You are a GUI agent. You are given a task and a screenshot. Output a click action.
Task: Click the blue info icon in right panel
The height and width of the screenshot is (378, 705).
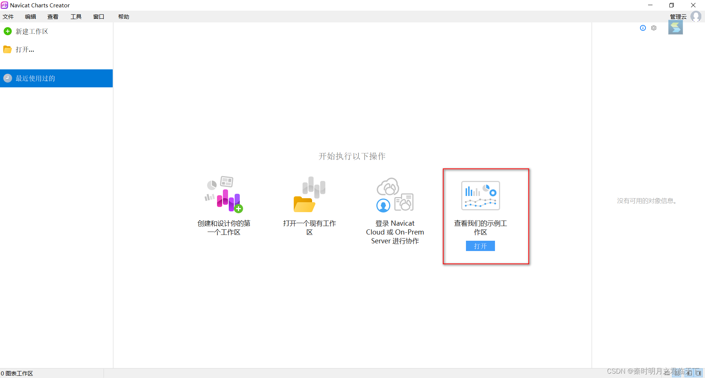[643, 28]
